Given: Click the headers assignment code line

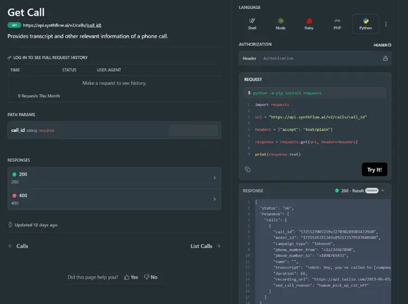Looking at the screenshot, I should (294, 130).
